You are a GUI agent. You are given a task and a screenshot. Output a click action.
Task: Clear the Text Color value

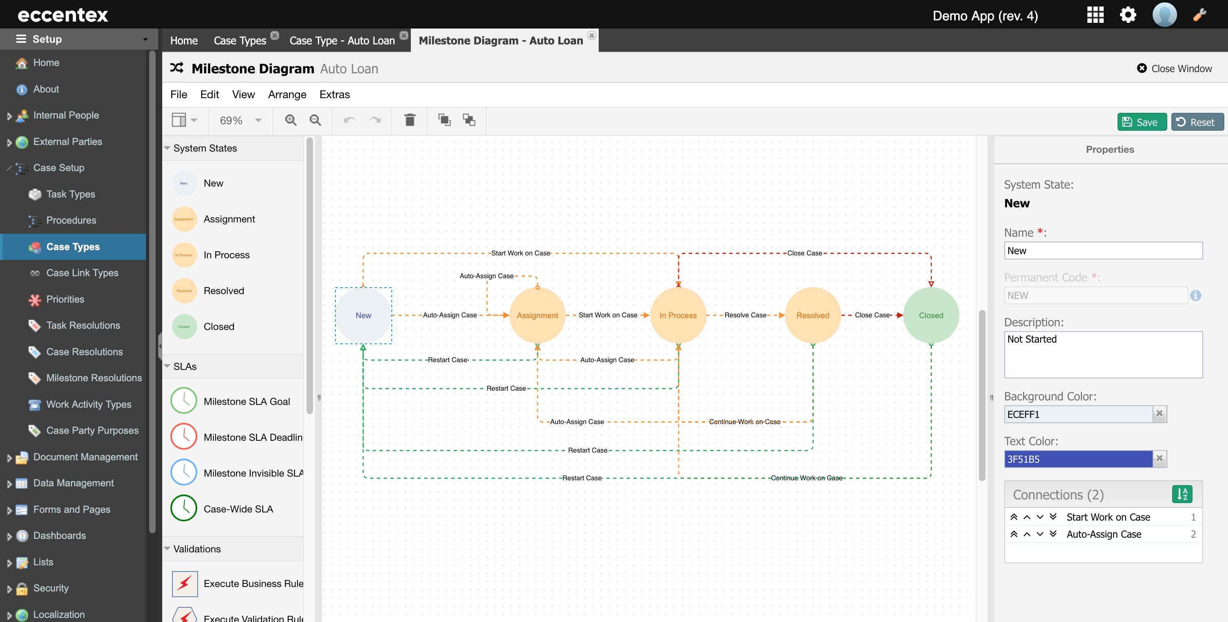1160,458
